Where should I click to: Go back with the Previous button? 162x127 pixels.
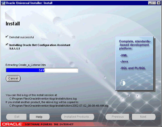click(x=117, y=117)
